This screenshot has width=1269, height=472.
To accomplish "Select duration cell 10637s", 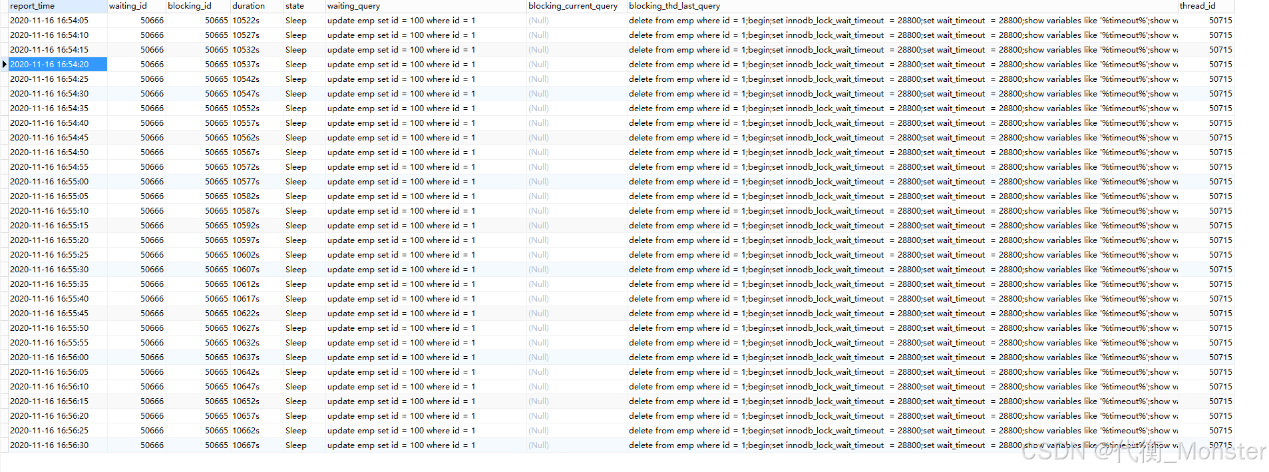I will pos(257,357).
